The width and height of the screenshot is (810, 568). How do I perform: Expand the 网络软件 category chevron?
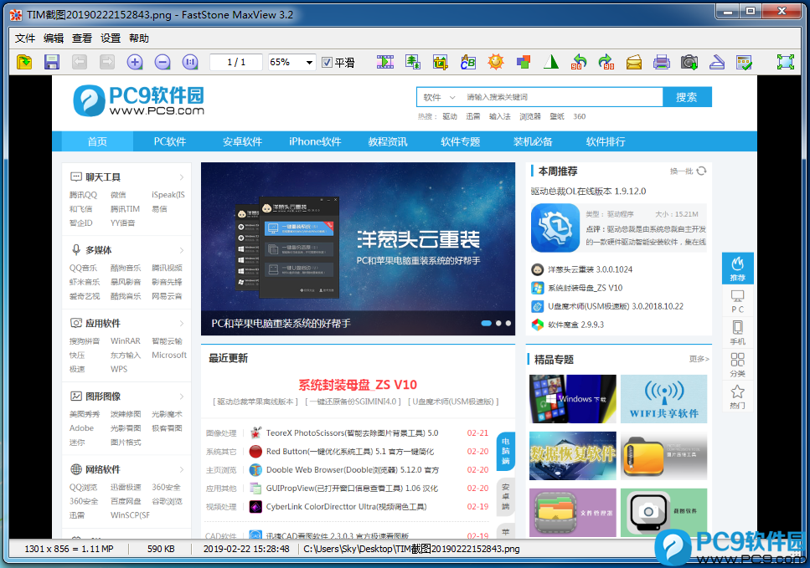click(x=182, y=469)
